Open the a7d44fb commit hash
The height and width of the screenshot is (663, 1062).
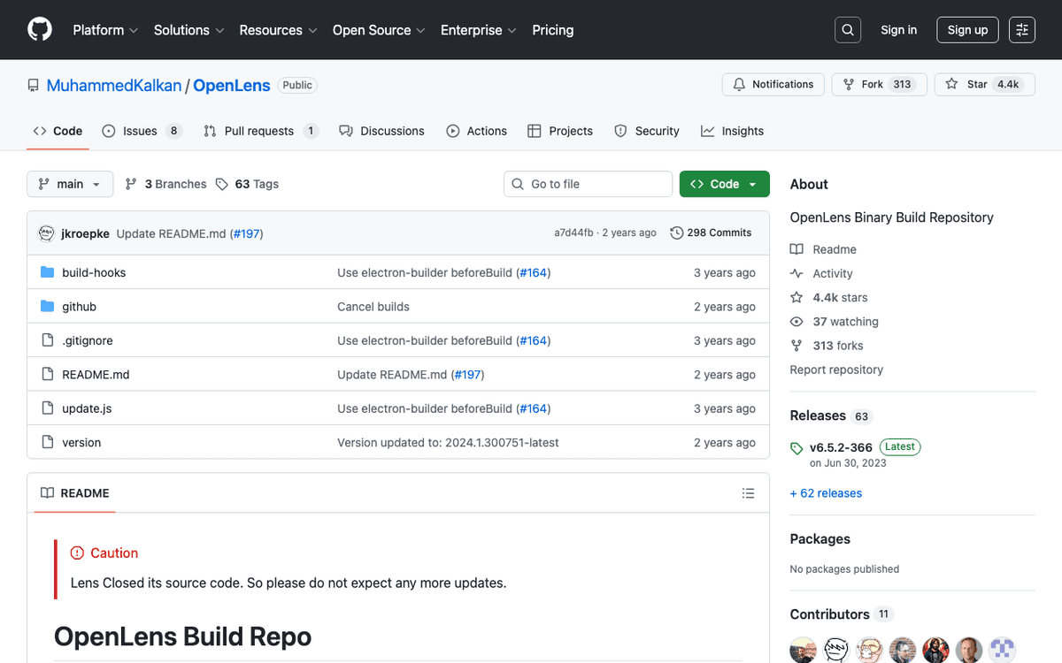pos(573,233)
